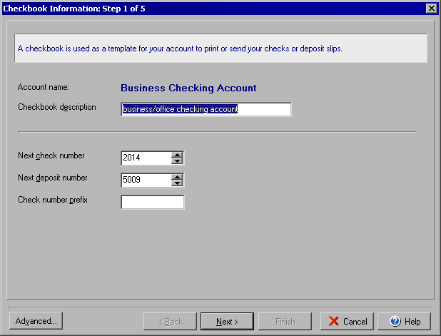Click inside the Next check number field

coord(146,158)
